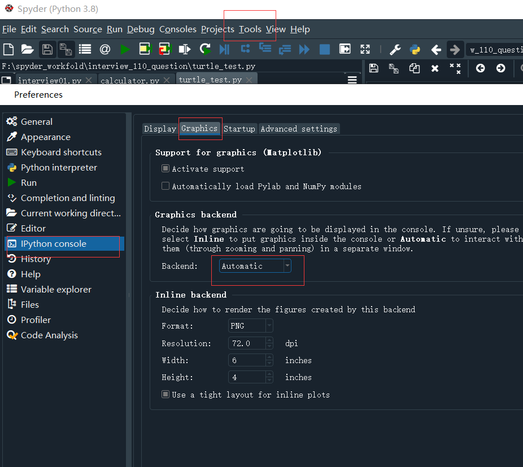Click the copy icon in right pane
The height and width of the screenshot is (467, 523).
(x=414, y=68)
